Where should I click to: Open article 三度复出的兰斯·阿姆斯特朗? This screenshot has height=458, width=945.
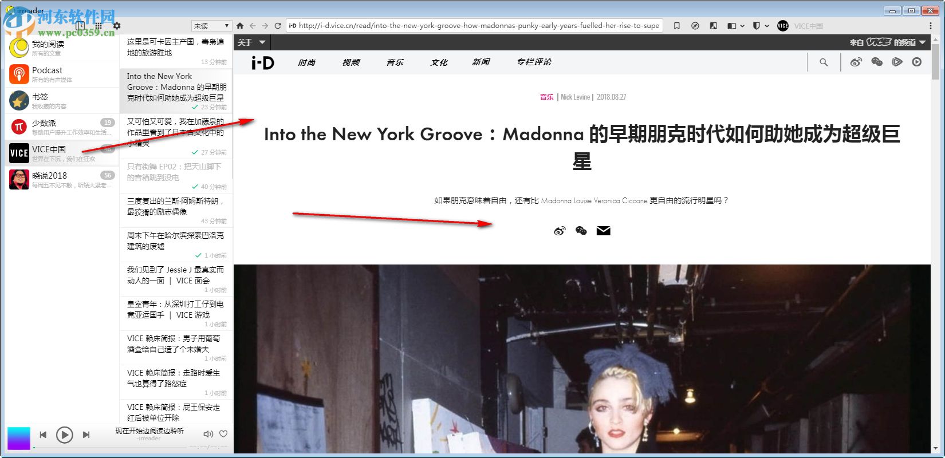coord(176,211)
